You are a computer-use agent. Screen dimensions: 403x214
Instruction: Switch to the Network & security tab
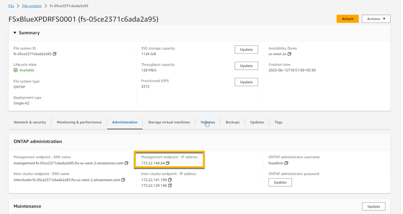coord(30,122)
